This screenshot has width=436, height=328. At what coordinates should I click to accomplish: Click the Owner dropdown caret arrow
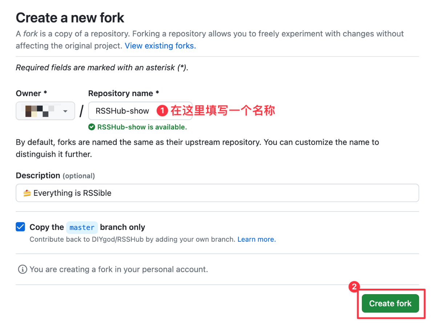(65, 111)
